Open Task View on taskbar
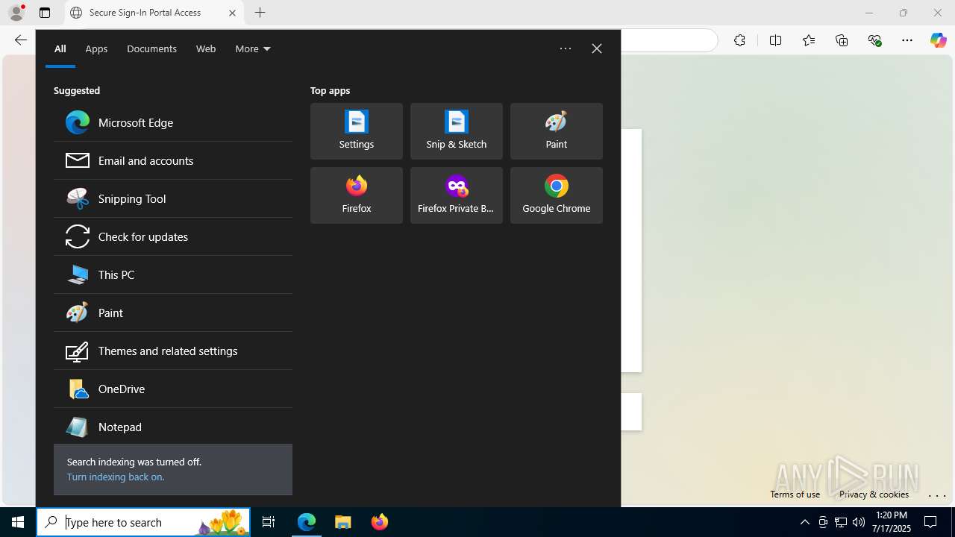955x537 pixels. click(x=269, y=522)
